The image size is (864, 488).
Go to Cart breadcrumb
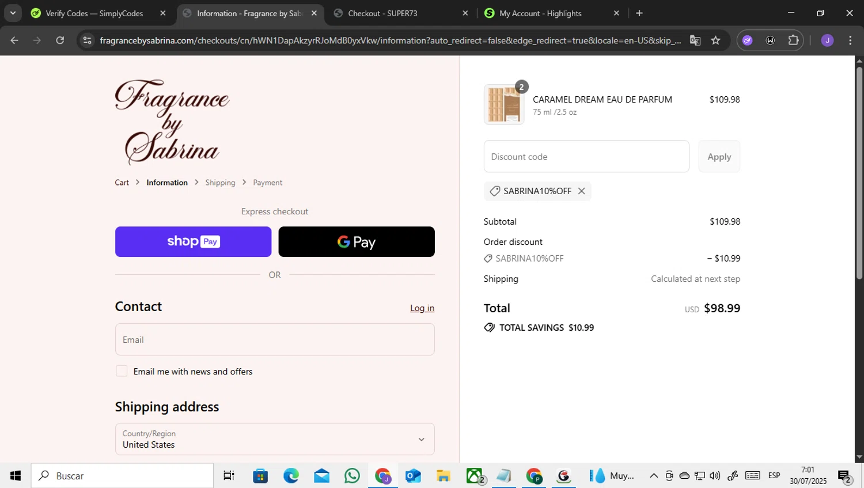(x=122, y=183)
